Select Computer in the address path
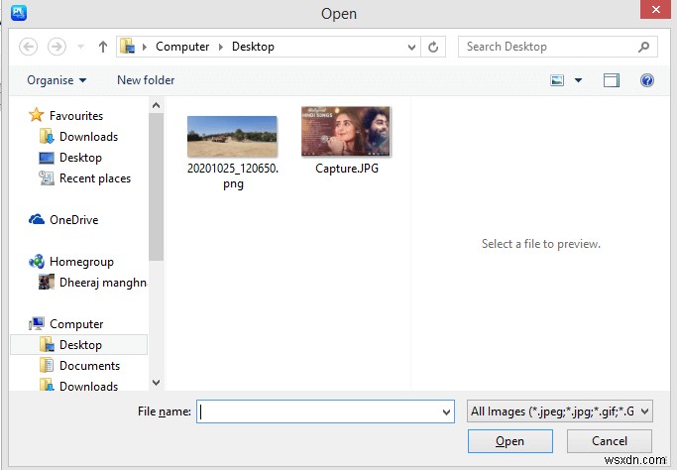The width and height of the screenshot is (677, 470). click(x=182, y=47)
